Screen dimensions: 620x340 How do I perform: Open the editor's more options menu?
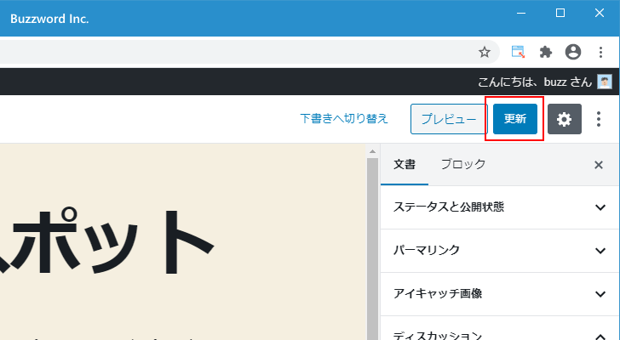[599, 119]
